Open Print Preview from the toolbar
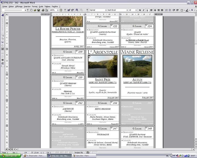197x158 pixels. [47, 10]
